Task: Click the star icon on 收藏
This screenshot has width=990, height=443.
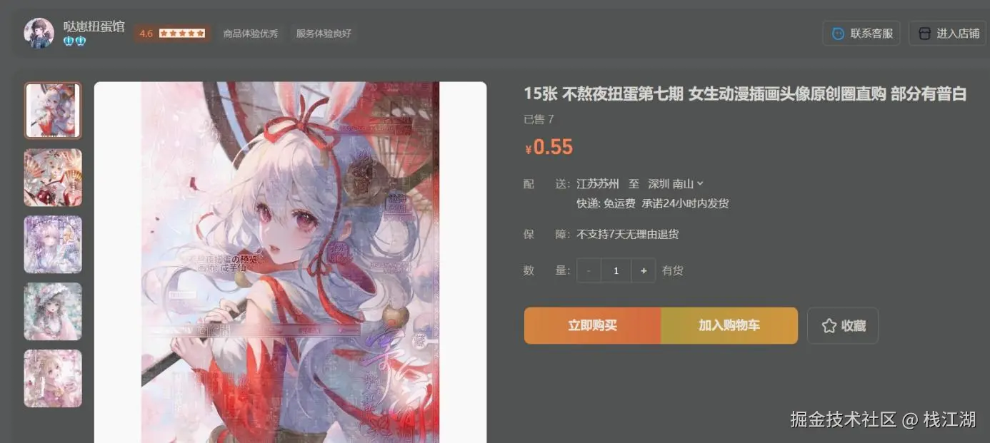Action: coord(829,326)
